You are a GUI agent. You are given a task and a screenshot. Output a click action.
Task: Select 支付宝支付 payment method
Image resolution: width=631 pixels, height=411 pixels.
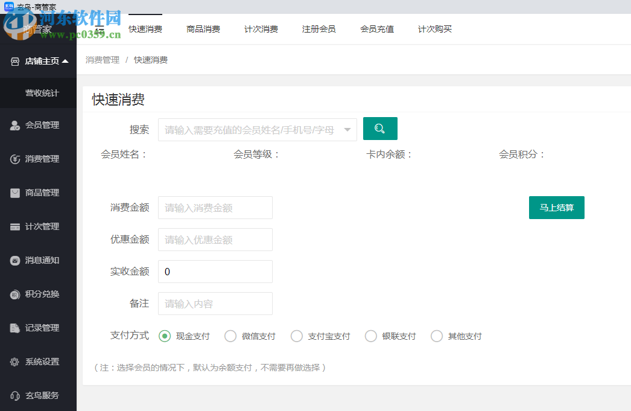click(297, 336)
